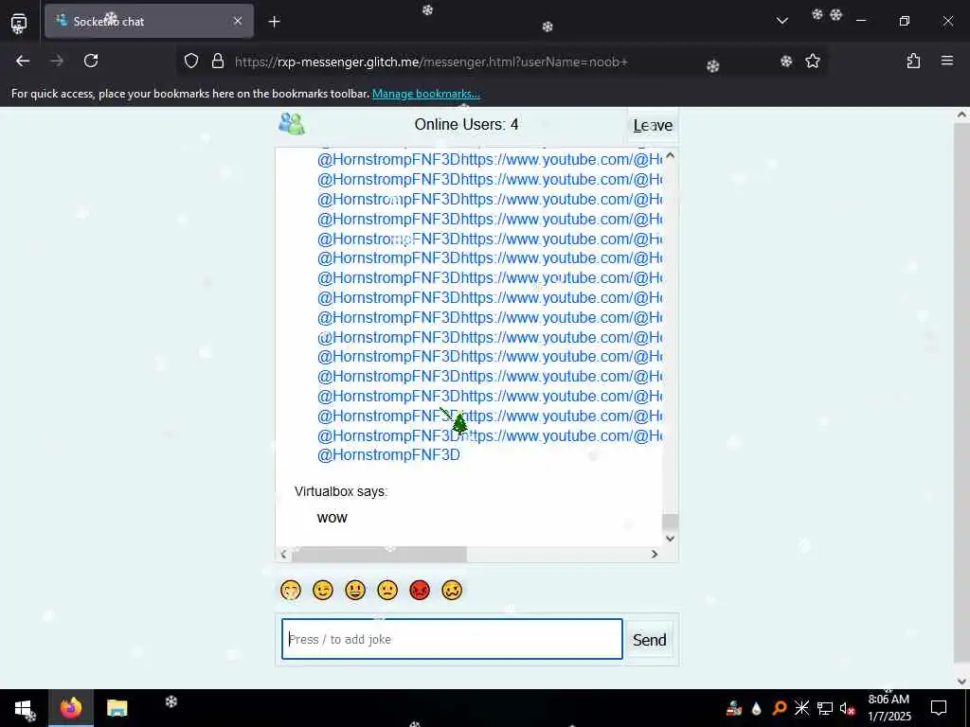Insert the woozy wavy-mouth emoji
This screenshot has height=727, width=970.
click(452, 590)
